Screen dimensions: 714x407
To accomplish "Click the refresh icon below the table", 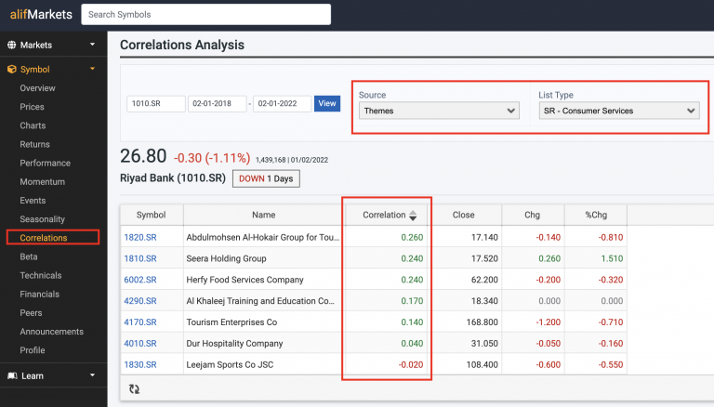I will pyautogui.click(x=135, y=389).
